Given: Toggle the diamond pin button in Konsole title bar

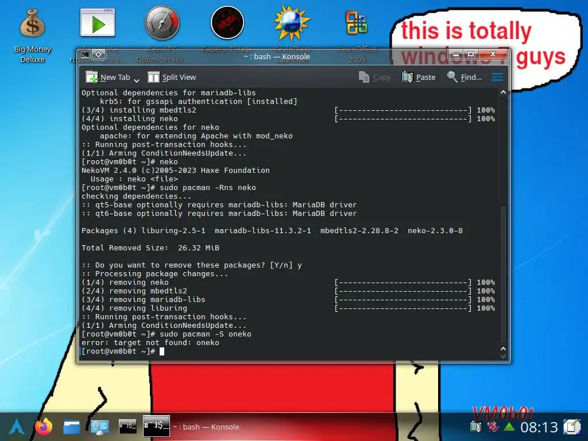Looking at the screenshot, I should pos(98,55).
